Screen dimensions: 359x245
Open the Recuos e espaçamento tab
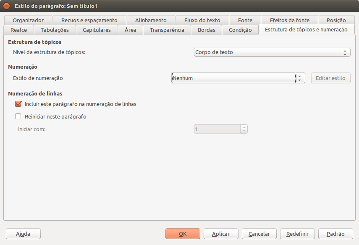point(89,21)
